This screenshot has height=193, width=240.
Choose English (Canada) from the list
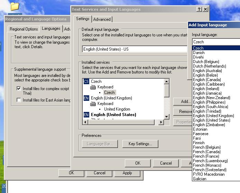(216, 80)
